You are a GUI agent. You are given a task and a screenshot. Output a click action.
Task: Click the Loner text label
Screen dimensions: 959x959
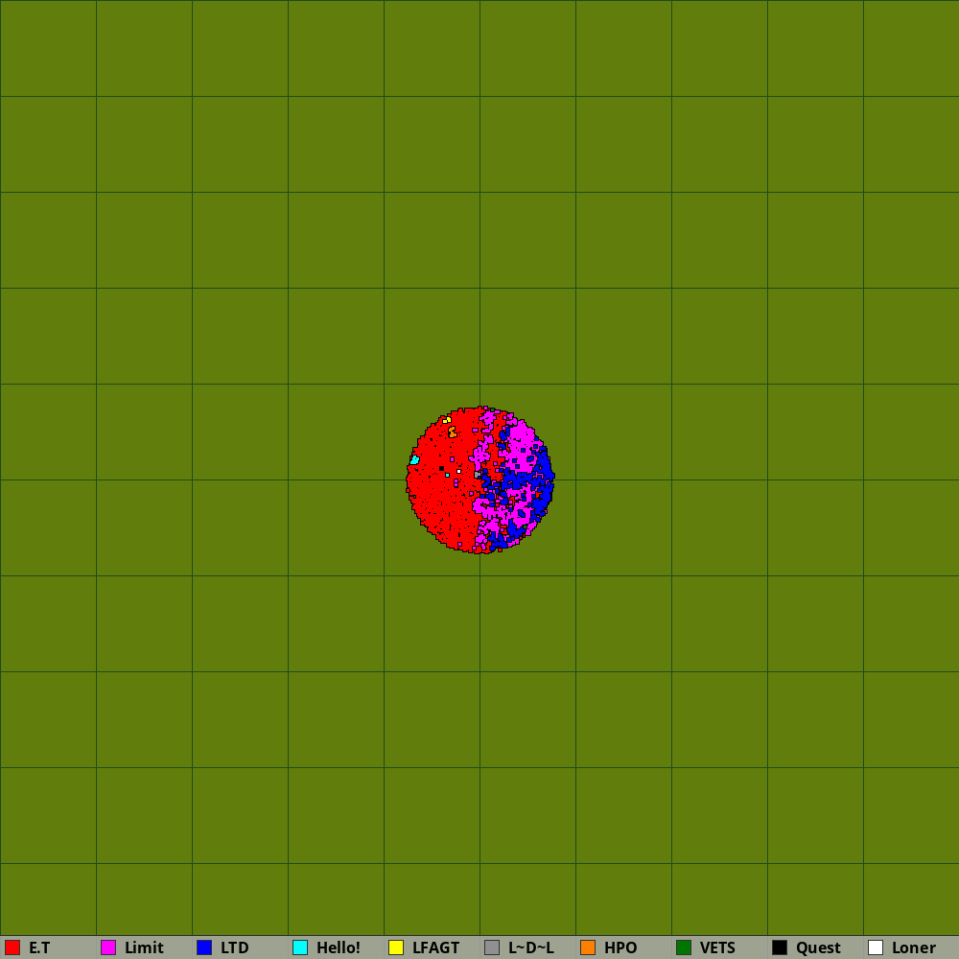(913, 947)
